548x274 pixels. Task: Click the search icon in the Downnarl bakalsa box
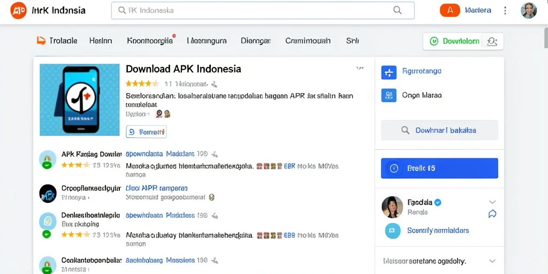tap(405, 130)
